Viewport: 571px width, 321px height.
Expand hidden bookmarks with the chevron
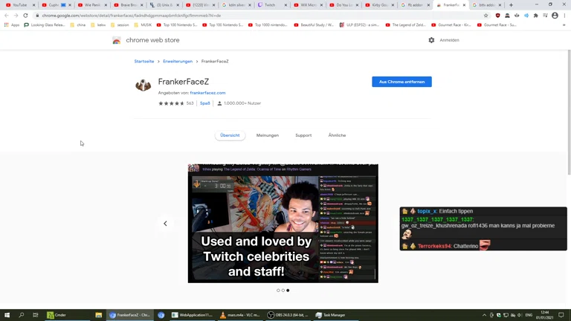point(564,25)
